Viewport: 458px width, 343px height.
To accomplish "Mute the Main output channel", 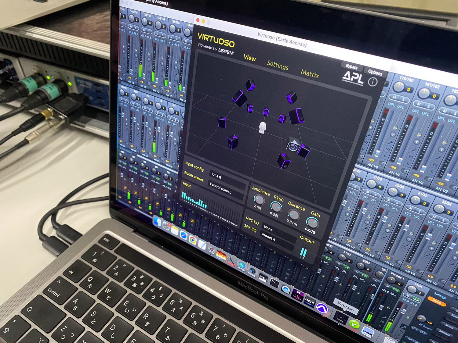I will (407, 295).
